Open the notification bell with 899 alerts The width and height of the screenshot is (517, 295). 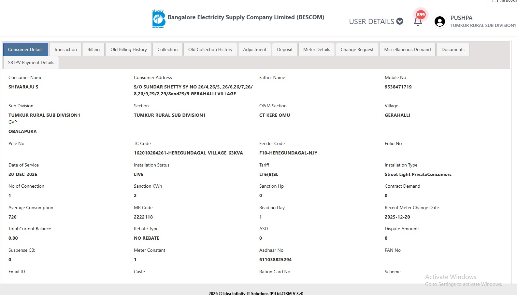pyautogui.click(x=418, y=21)
